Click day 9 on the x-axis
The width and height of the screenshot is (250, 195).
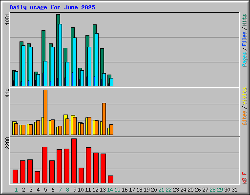point(75,190)
